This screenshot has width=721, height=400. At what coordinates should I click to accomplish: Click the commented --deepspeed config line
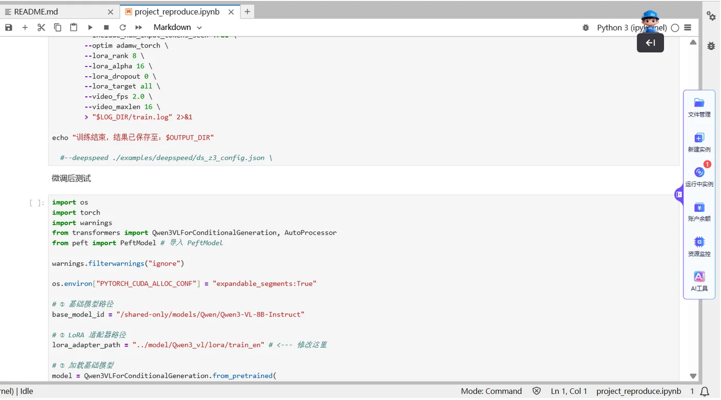tap(166, 158)
